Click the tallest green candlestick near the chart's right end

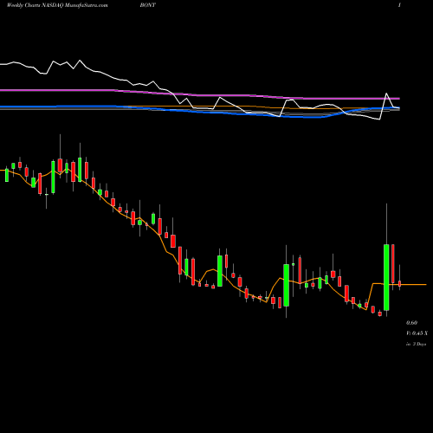(386, 277)
